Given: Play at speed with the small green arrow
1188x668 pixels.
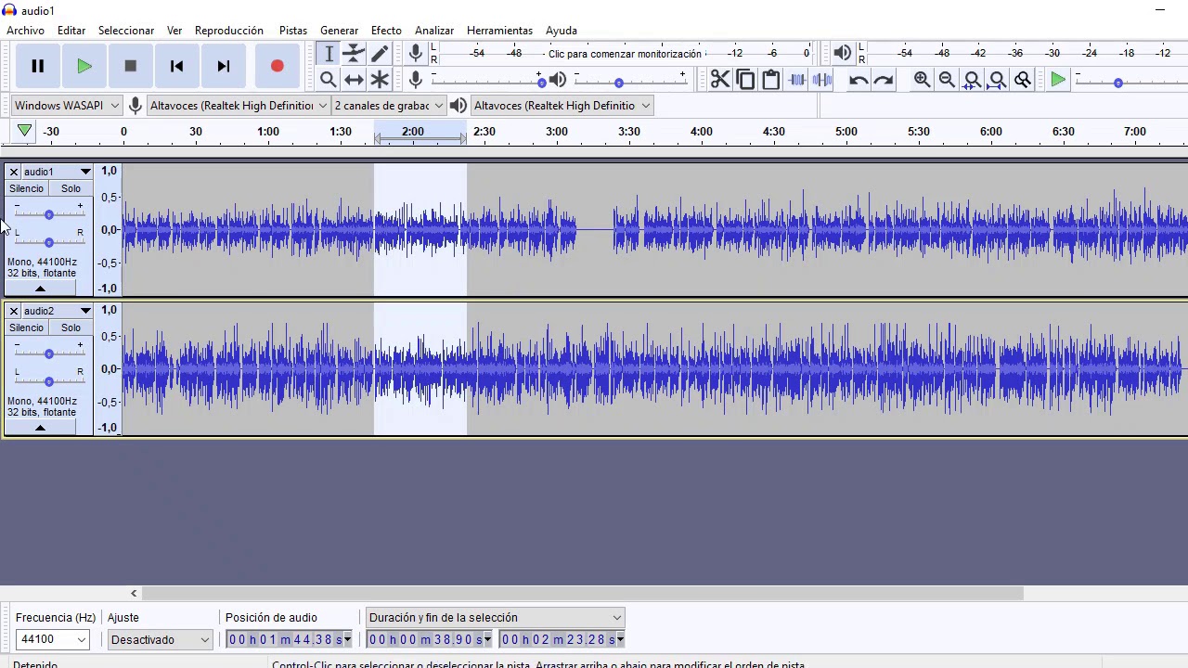Looking at the screenshot, I should coord(1058,80).
